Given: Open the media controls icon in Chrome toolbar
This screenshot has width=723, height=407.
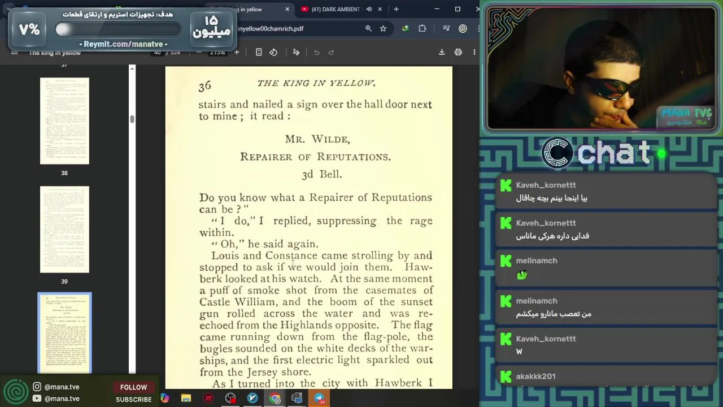Looking at the screenshot, I should pyautogui.click(x=446, y=28).
